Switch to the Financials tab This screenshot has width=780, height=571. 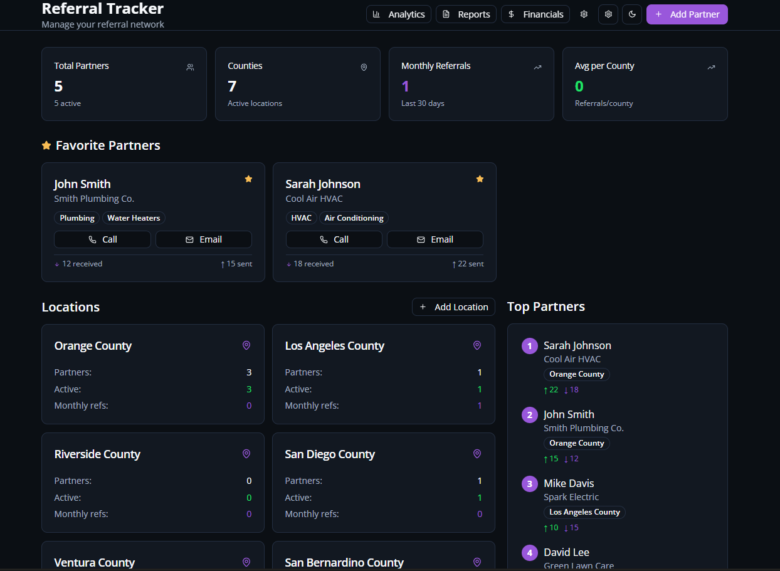click(x=535, y=14)
